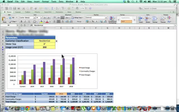Click the Meter Size value 3" cell
Viewport: 179px width, 112px height.
click(44, 44)
